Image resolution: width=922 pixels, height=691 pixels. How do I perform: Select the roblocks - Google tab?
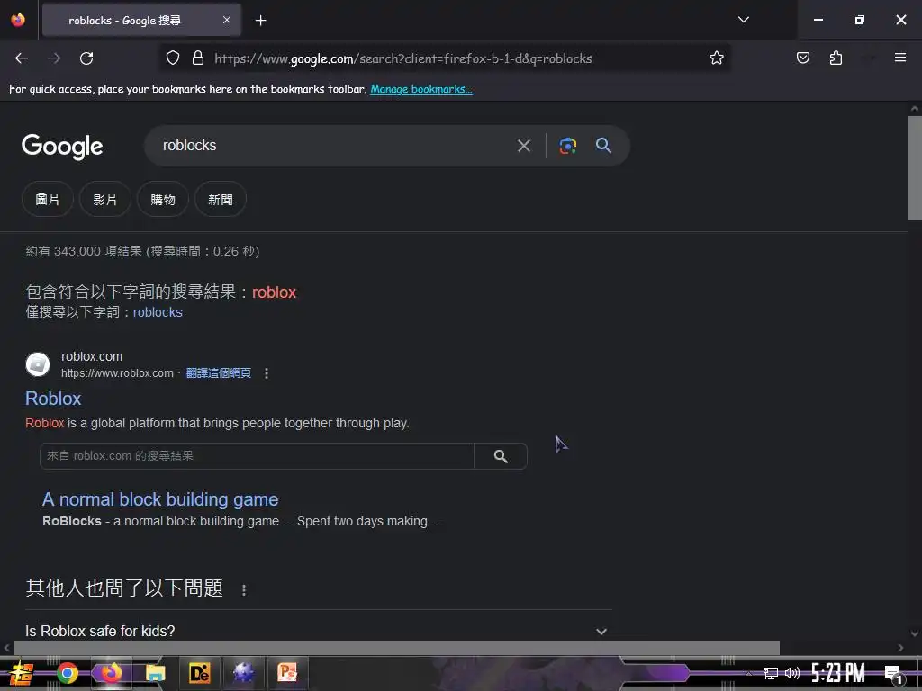click(141, 21)
